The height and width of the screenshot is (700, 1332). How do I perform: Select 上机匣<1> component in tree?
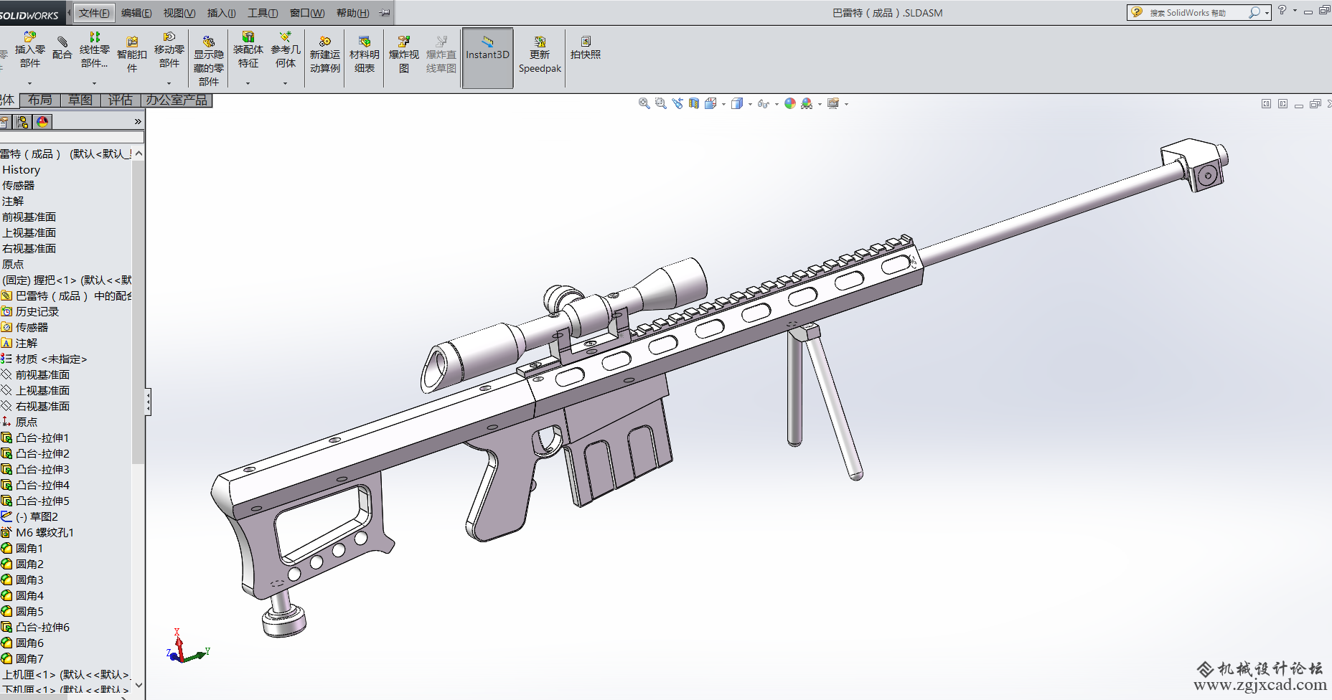[65, 674]
